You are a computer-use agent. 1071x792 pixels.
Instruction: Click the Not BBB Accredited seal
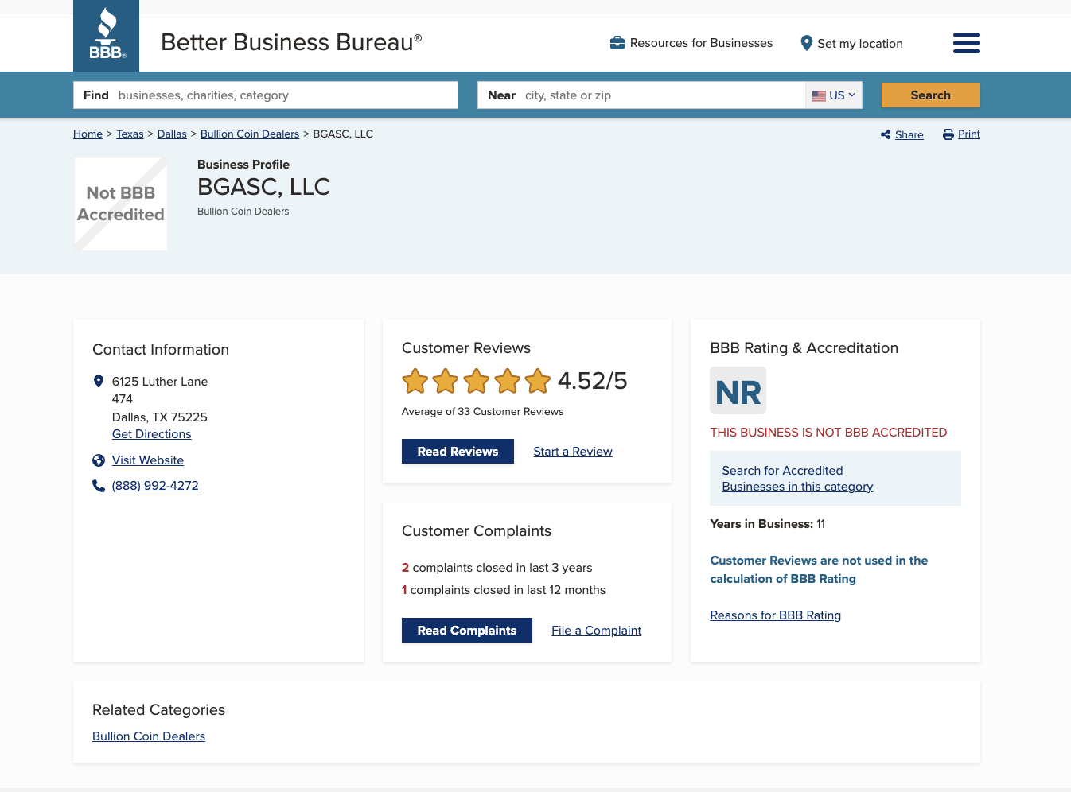[121, 204]
